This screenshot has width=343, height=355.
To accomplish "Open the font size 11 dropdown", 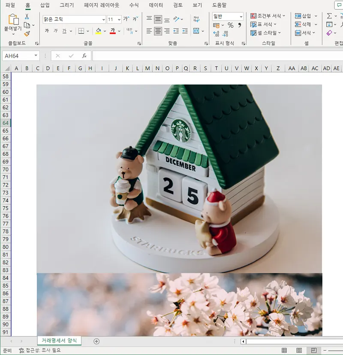I will [119, 19].
